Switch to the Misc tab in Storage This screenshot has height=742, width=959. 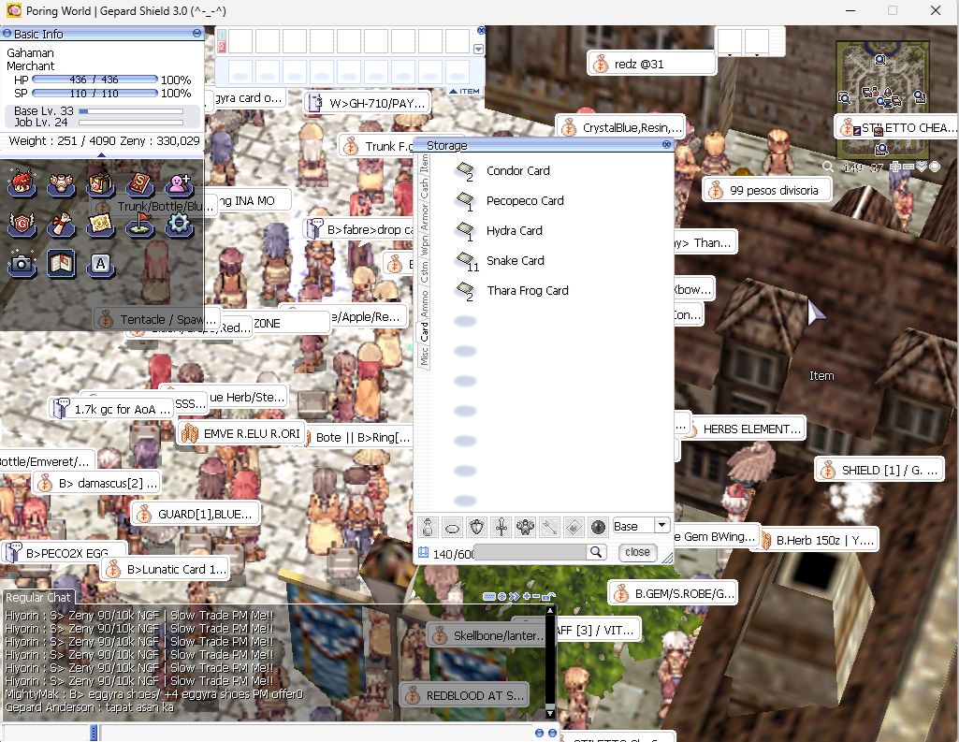click(x=424, y=356)
